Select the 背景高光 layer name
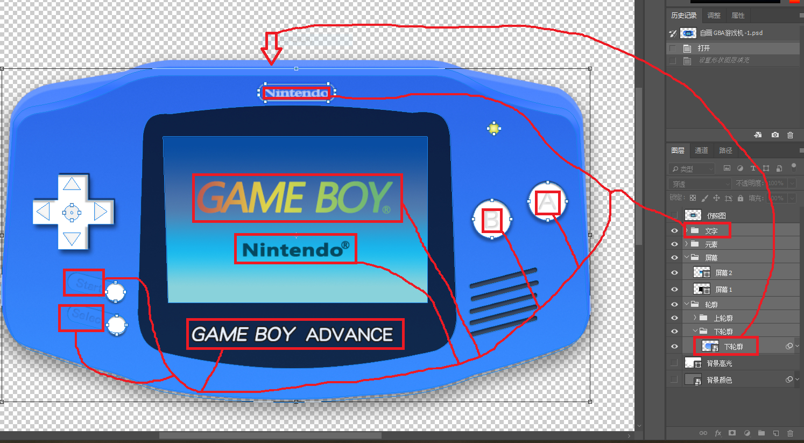This screenshot has height=443, width=804. pos(719,363)
